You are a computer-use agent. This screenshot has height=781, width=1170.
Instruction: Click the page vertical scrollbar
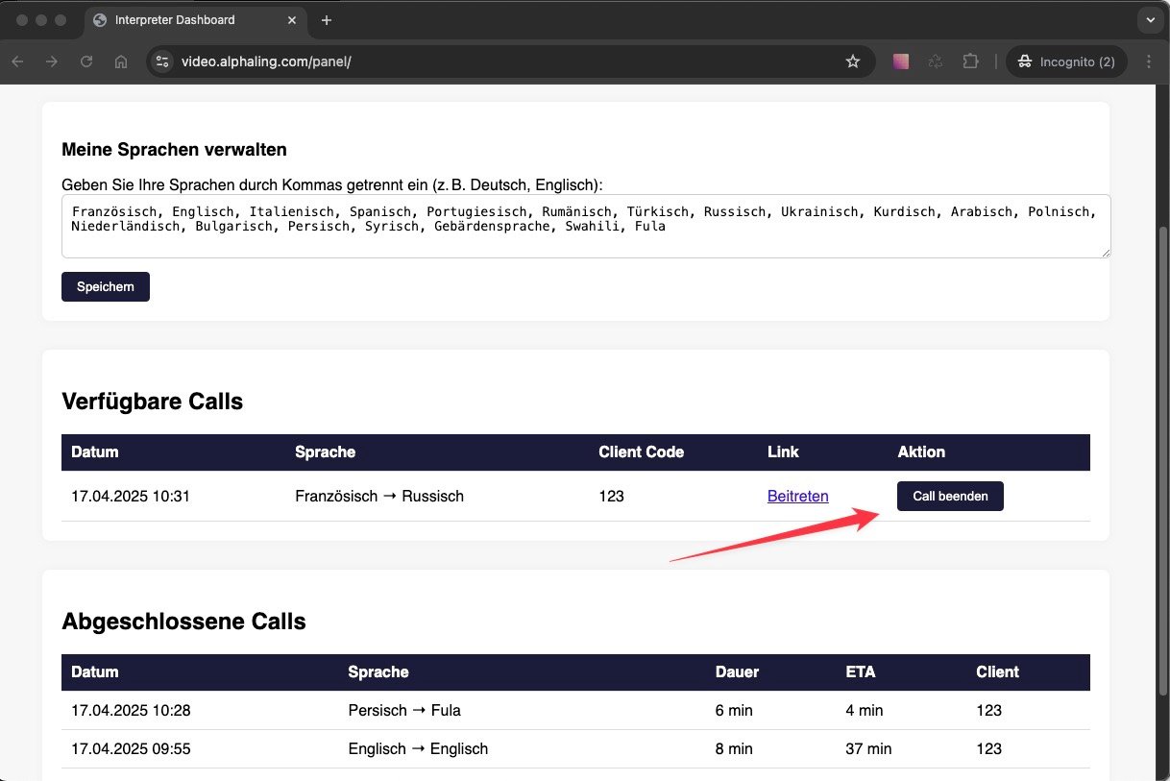[x=1163, y=384]
